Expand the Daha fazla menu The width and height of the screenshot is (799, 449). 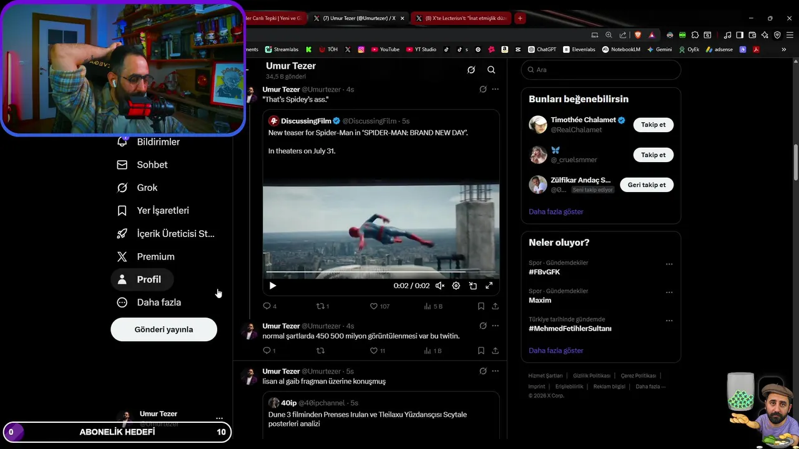click(150, 302)
